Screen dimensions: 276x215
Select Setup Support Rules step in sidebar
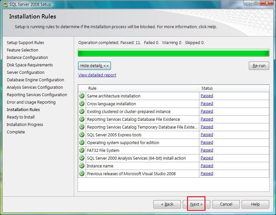(25, 43)
